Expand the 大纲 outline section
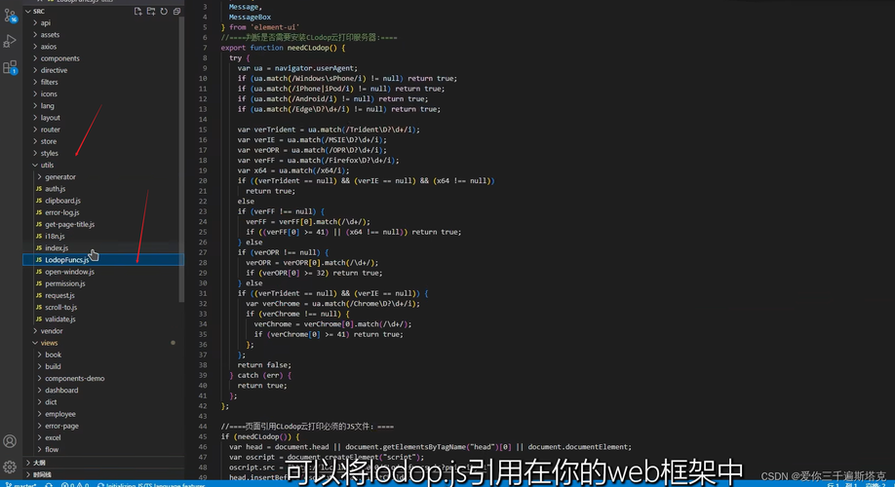This screenshot has height=487, width=895. click(x=103, y=463)
